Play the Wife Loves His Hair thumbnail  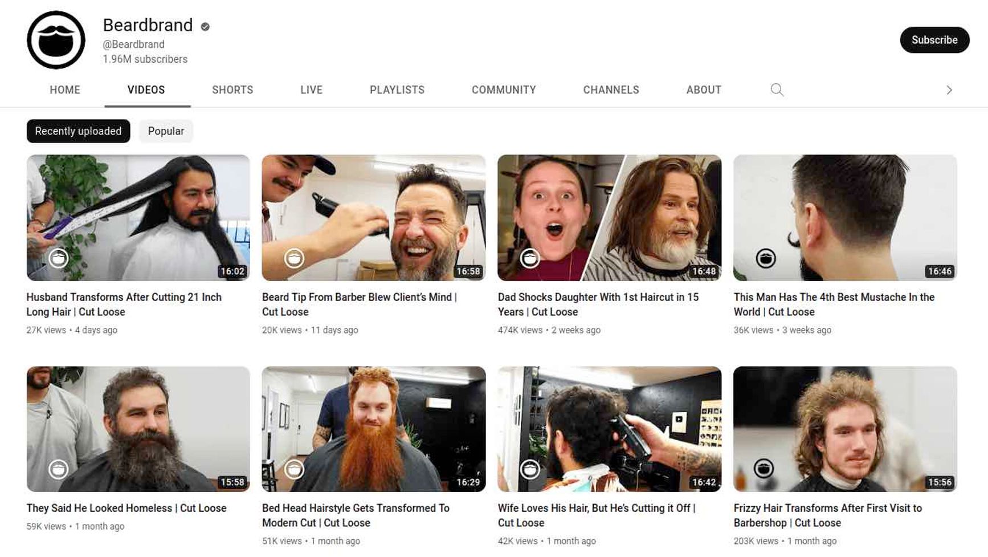[609, 429]
